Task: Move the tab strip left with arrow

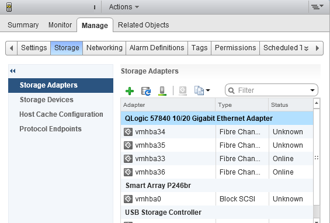Action: (11, 48)
